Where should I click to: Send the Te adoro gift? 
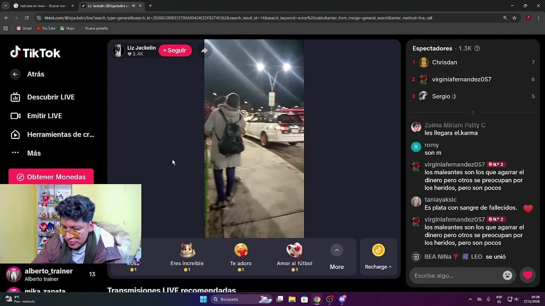point(241,257)
